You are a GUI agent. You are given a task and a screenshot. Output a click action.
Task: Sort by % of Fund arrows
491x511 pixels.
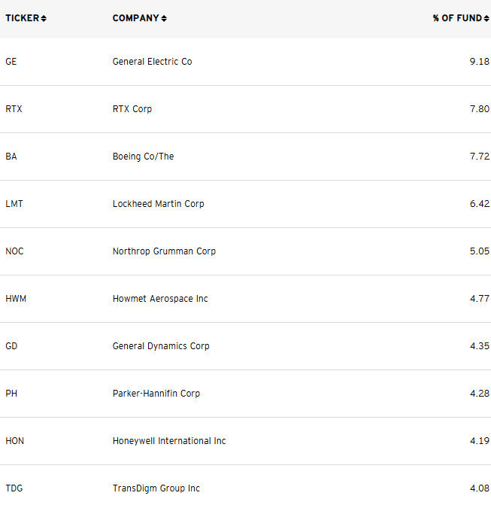[x=486, y=19]
